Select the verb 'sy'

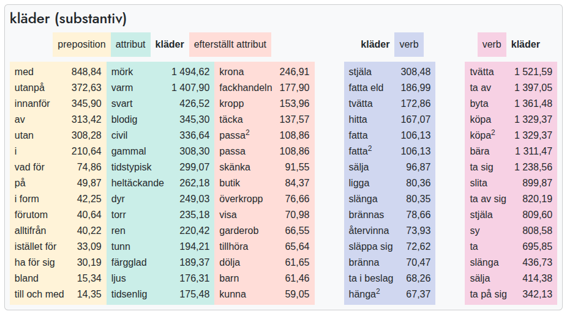click(x=475, y=231)
